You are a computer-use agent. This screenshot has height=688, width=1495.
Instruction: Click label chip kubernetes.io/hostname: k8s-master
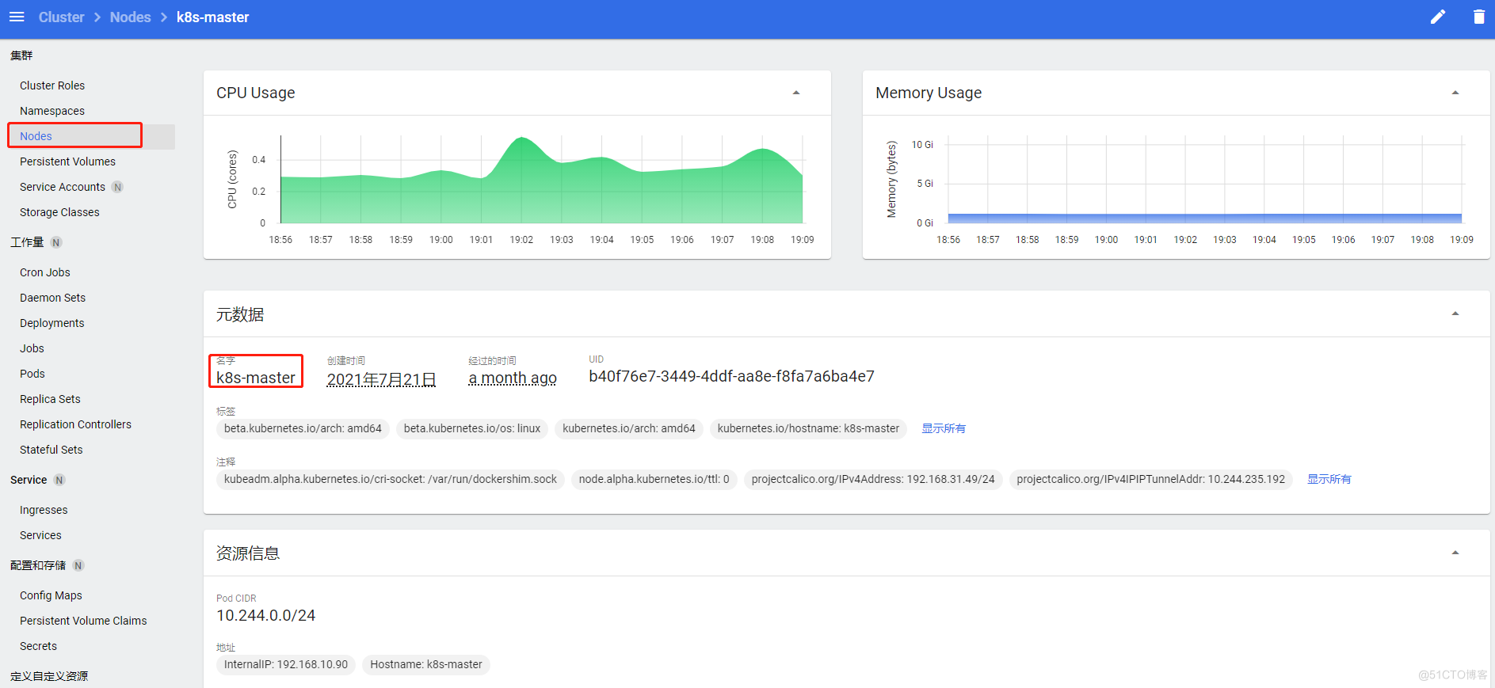point(808,428)
